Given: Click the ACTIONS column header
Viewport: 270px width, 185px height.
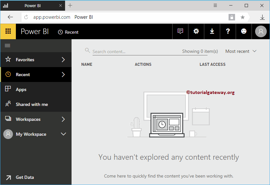Looking at the screenshot, I should [143, 64].
